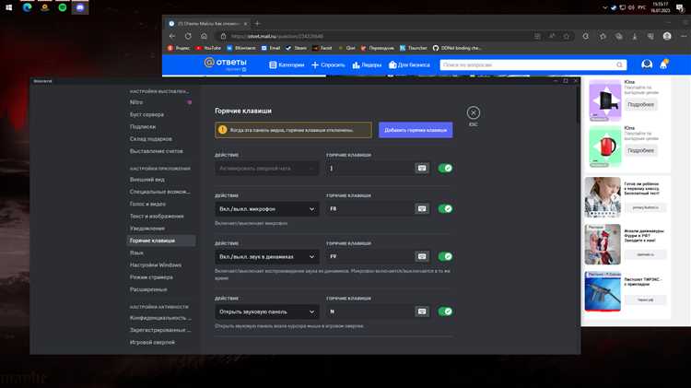This screenshot has width=691, height=388.
Task: Select 'Горячие клавиши' in the sidebar
Action: 161,241
